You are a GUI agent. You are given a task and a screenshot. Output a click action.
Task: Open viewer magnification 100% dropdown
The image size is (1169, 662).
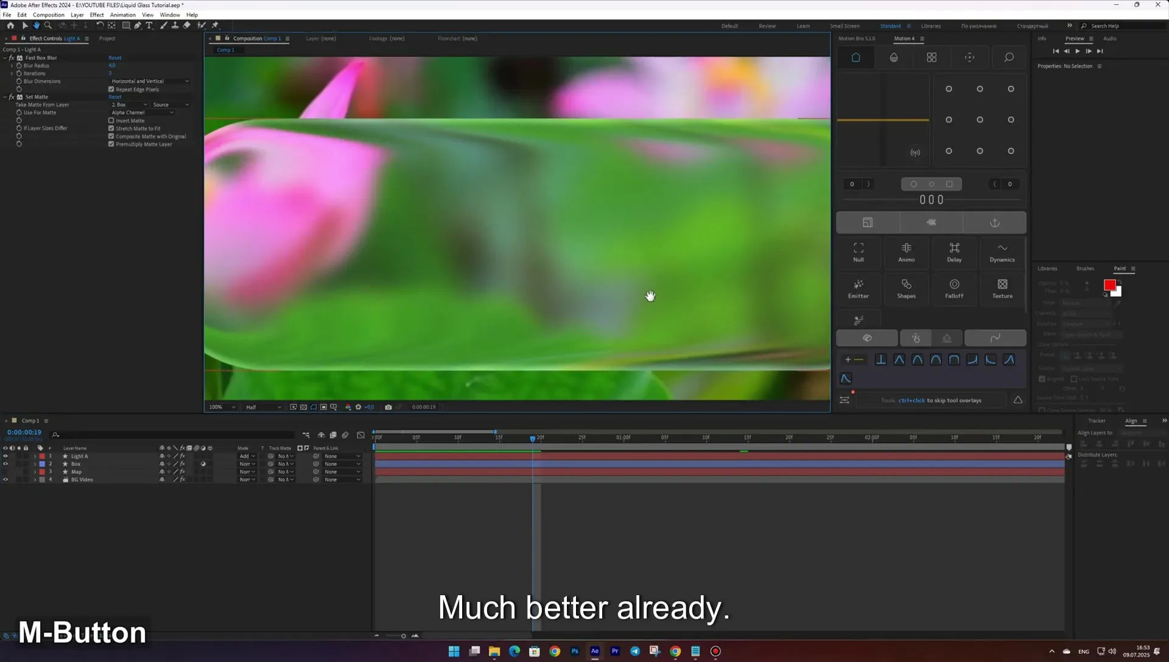(222, 407)
